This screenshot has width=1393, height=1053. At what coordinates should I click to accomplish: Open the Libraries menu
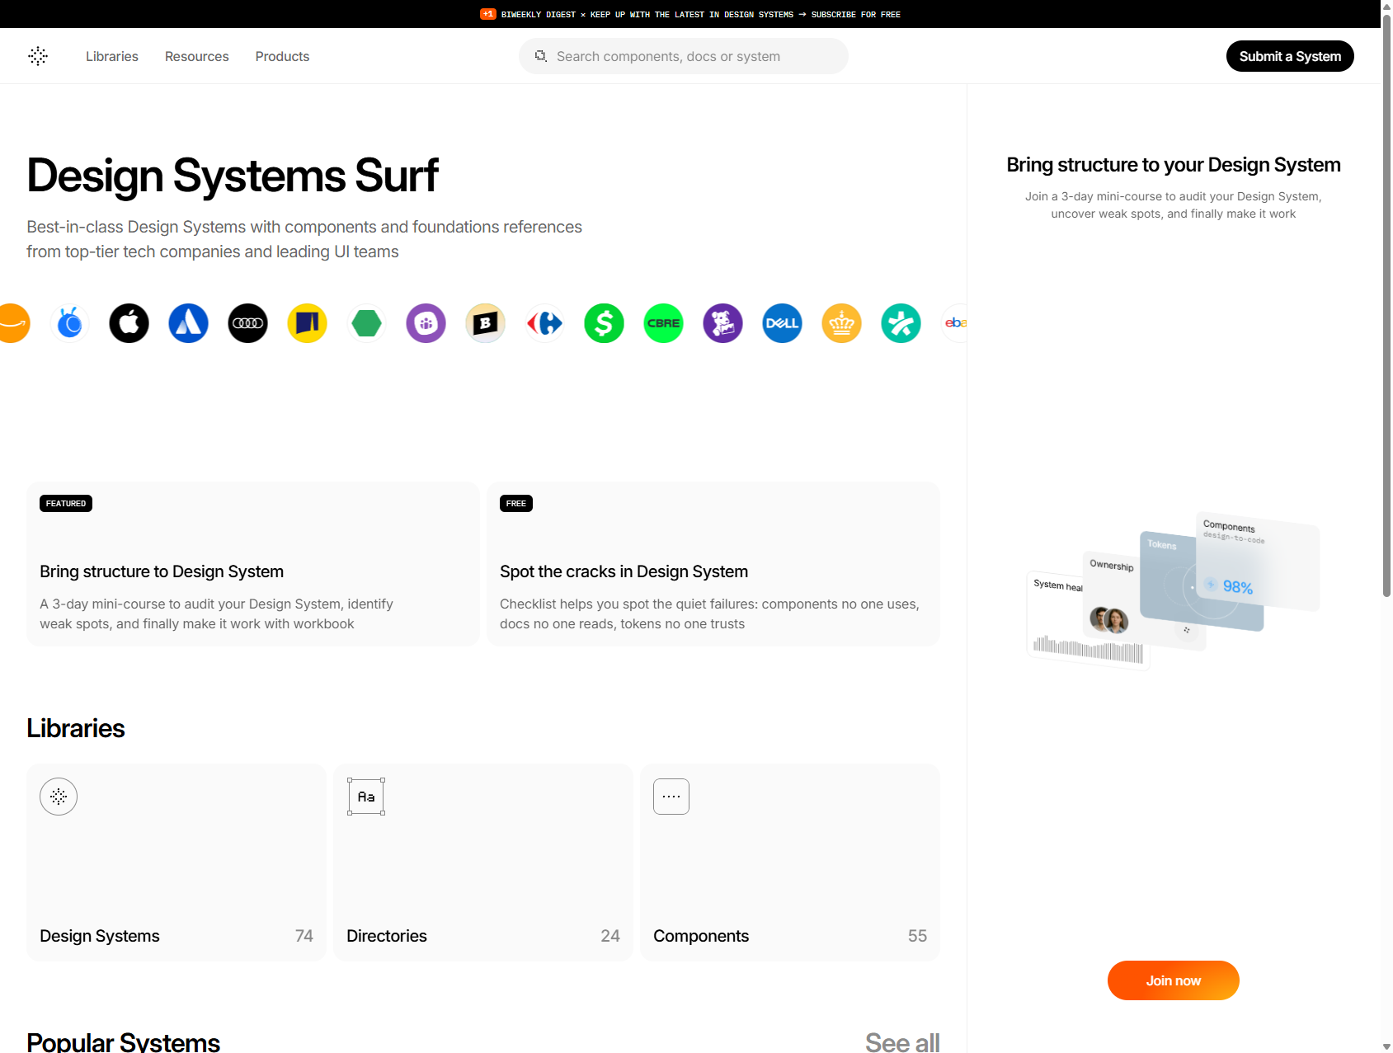coord(111,56)
